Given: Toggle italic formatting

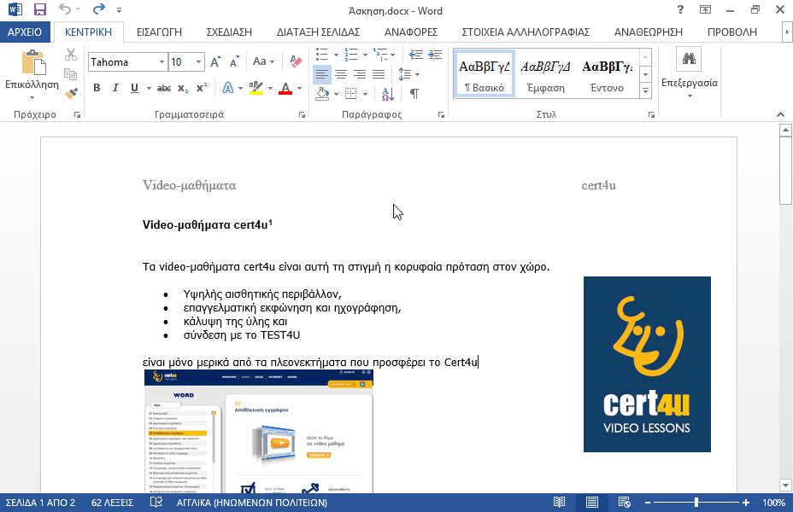Looking at the screenshot, I should [x=115, y=89].
